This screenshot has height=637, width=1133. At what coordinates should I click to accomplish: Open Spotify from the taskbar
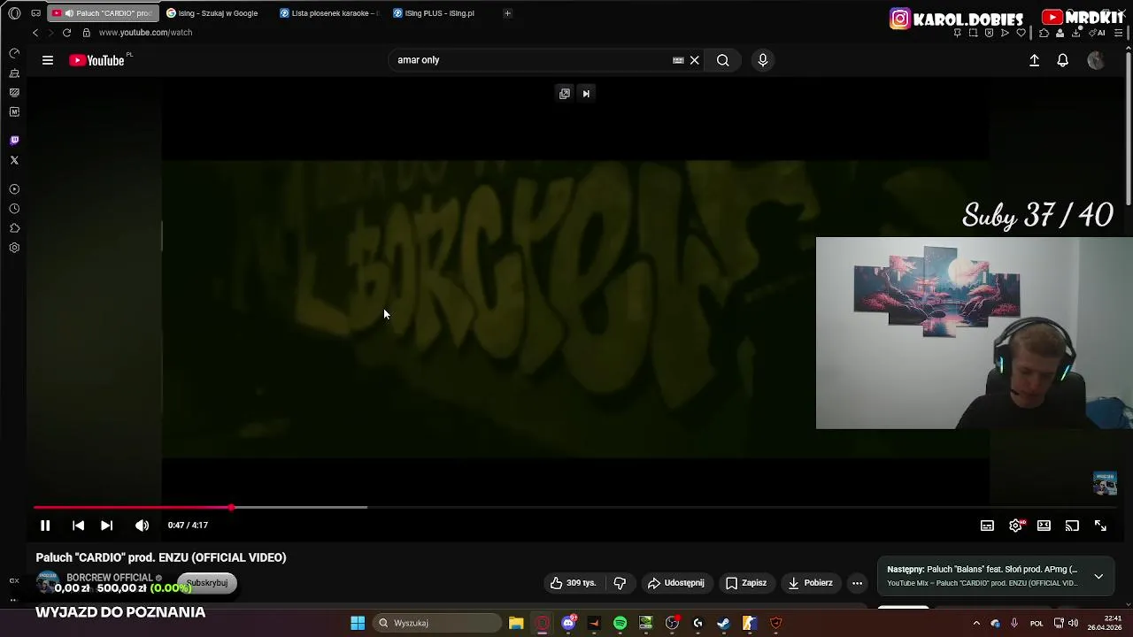point(620,623)
